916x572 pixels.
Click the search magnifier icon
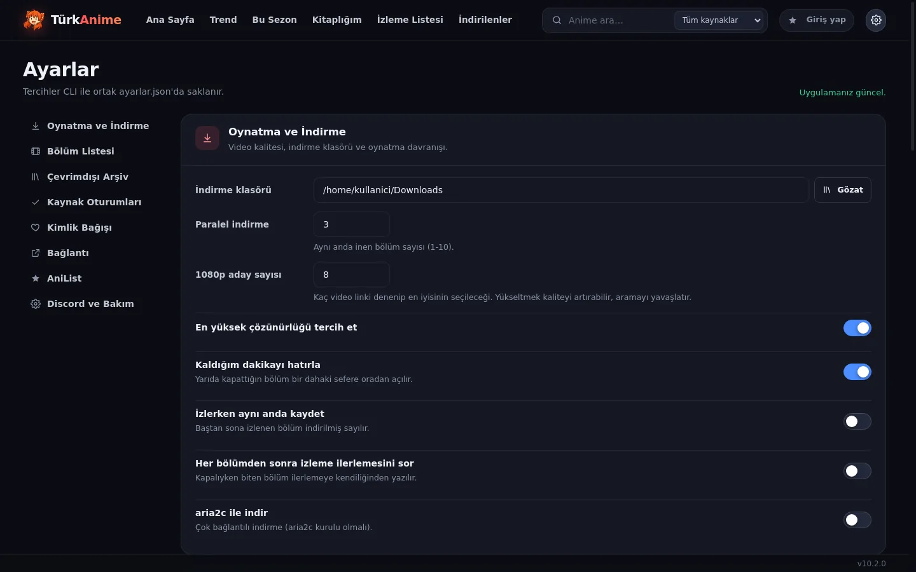coord(557,20)
